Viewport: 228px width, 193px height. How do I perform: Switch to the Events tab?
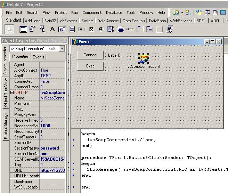pyautogui.click(x=38, y=57)
